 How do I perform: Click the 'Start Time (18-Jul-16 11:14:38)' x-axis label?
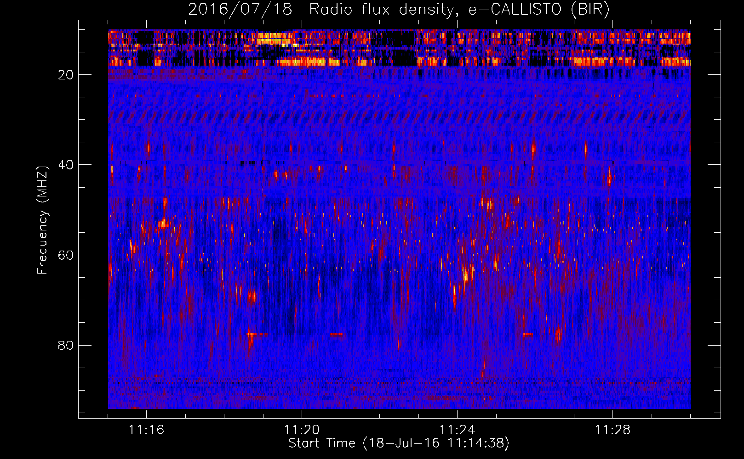click(399, 443)
